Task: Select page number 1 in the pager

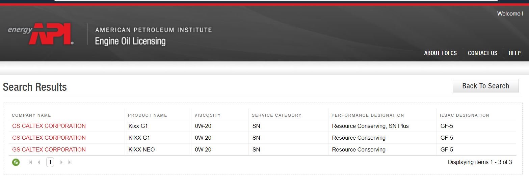Action: point(50,162)
